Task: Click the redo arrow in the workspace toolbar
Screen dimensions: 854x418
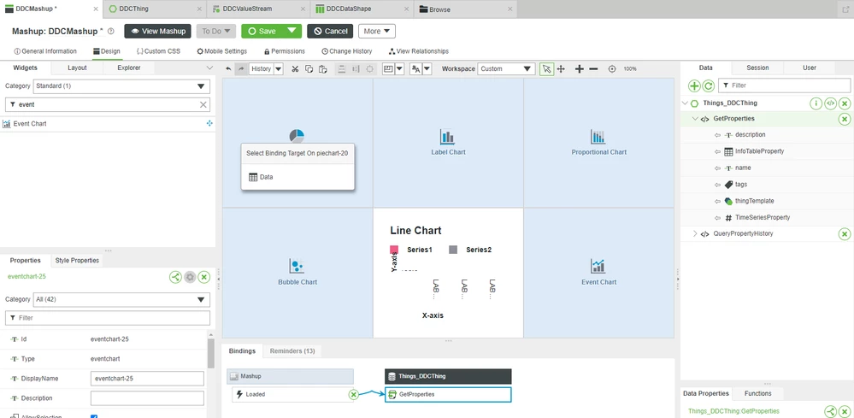Action: point(241,69)
